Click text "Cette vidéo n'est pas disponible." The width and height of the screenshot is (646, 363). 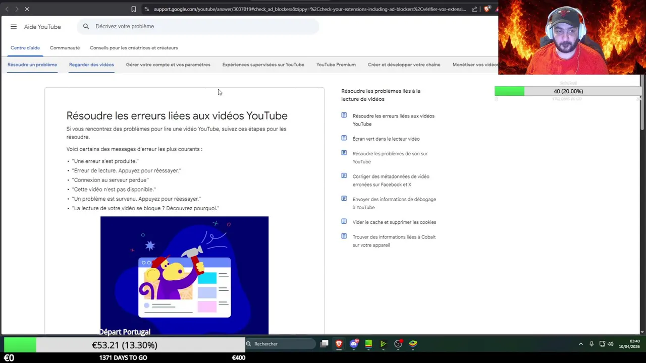(x=114, y=189)
